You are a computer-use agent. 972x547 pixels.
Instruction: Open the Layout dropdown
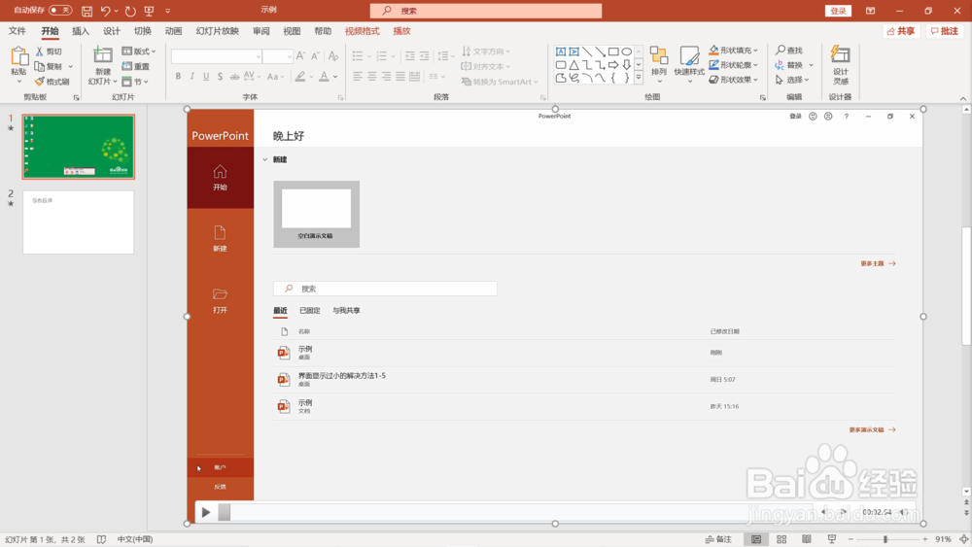[139, 51]
